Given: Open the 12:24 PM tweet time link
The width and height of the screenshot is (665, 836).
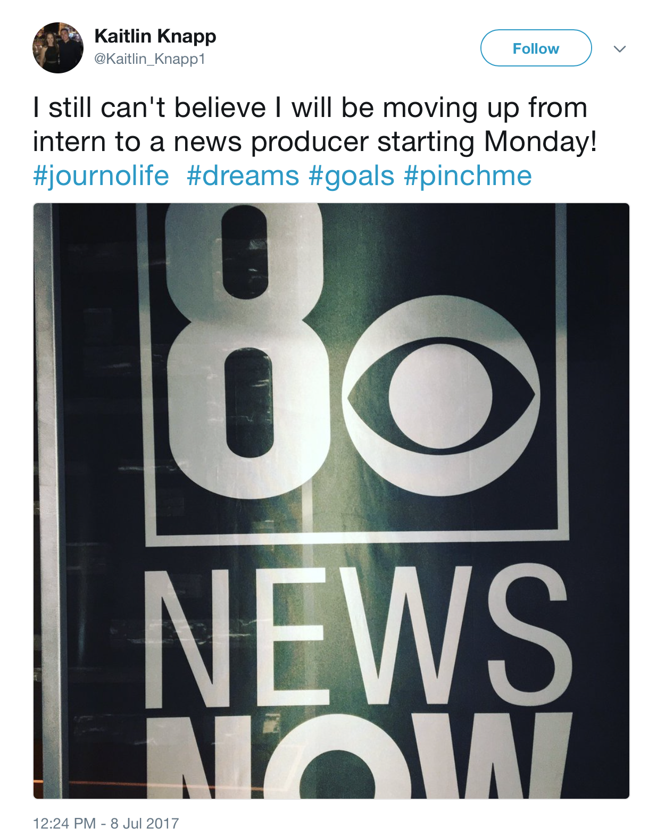Looking at the screenshot, I should [x=64, y=823].
